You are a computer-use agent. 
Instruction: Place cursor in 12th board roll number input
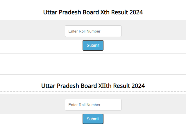click(93, 105)
